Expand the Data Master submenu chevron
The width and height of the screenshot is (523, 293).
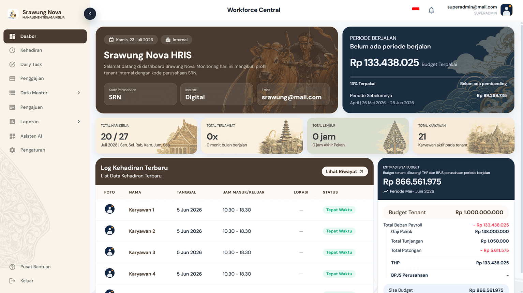(79, 93)
